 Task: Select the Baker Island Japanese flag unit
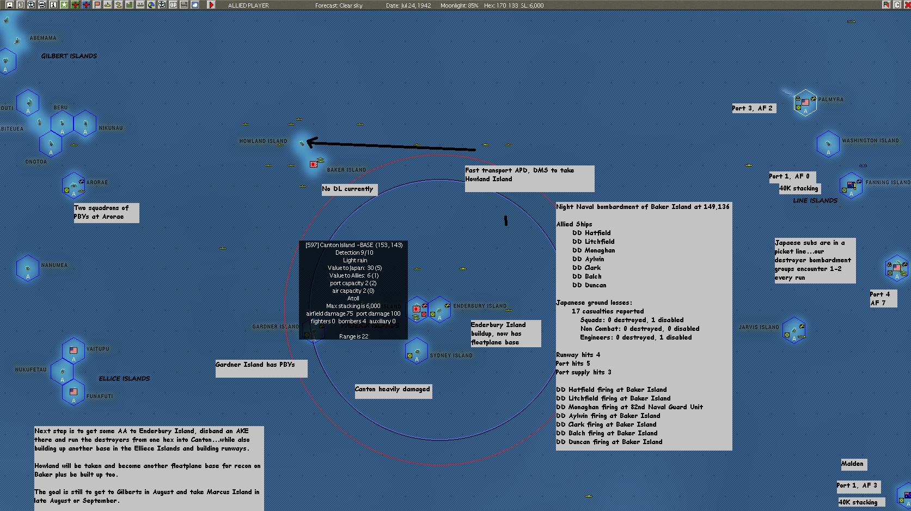[x=314, y=164]
